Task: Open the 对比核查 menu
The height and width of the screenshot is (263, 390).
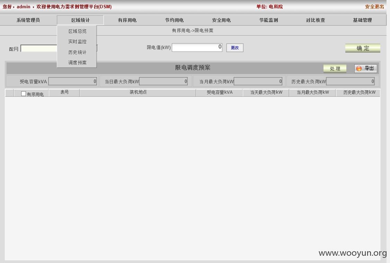Action: 316,20
